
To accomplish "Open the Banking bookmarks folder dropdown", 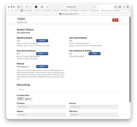I will [x=65, y=10].
